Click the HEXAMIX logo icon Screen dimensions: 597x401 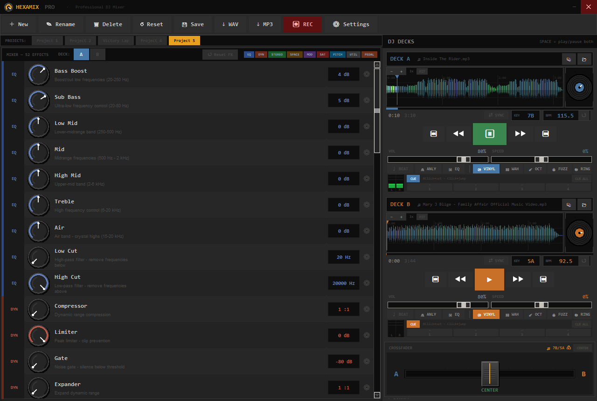pyautogui.click(x=8, y=7)
